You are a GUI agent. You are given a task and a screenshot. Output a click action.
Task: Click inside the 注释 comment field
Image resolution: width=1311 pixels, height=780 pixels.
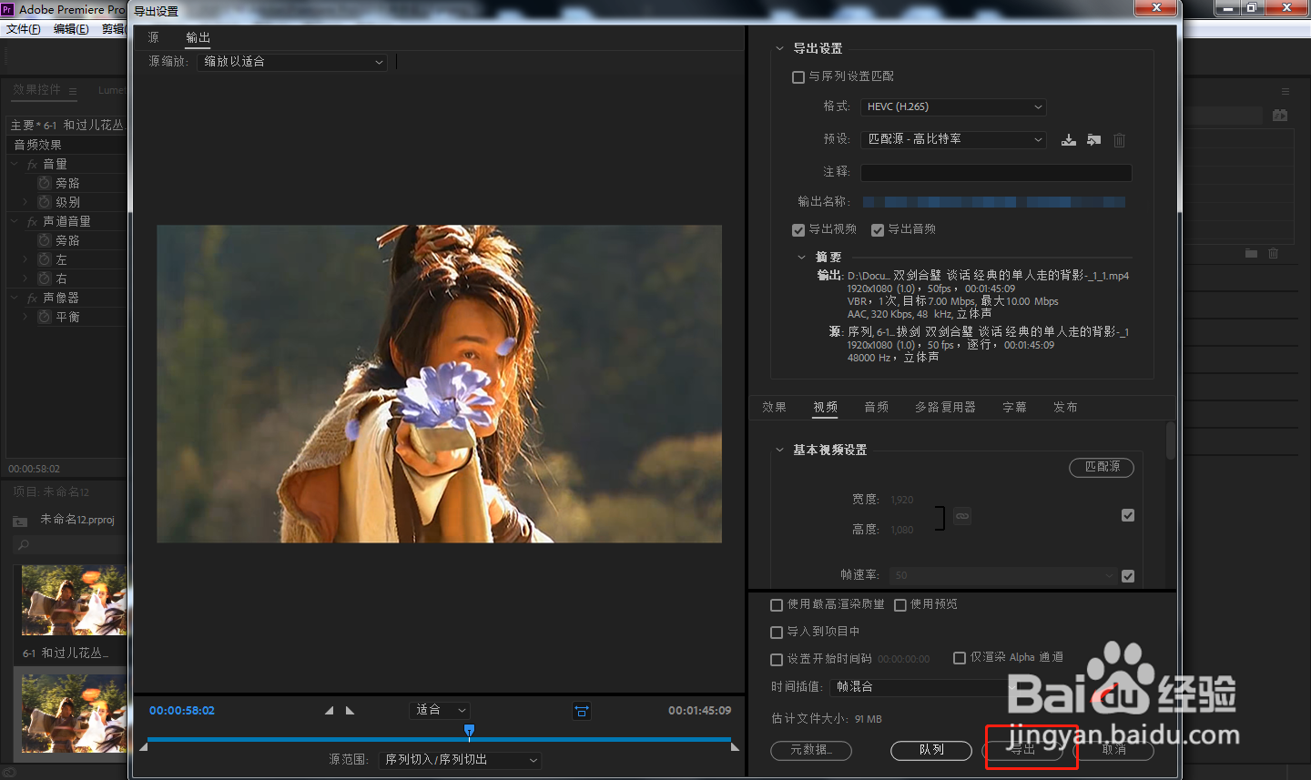pyautogui.click(x=996, y=173)
